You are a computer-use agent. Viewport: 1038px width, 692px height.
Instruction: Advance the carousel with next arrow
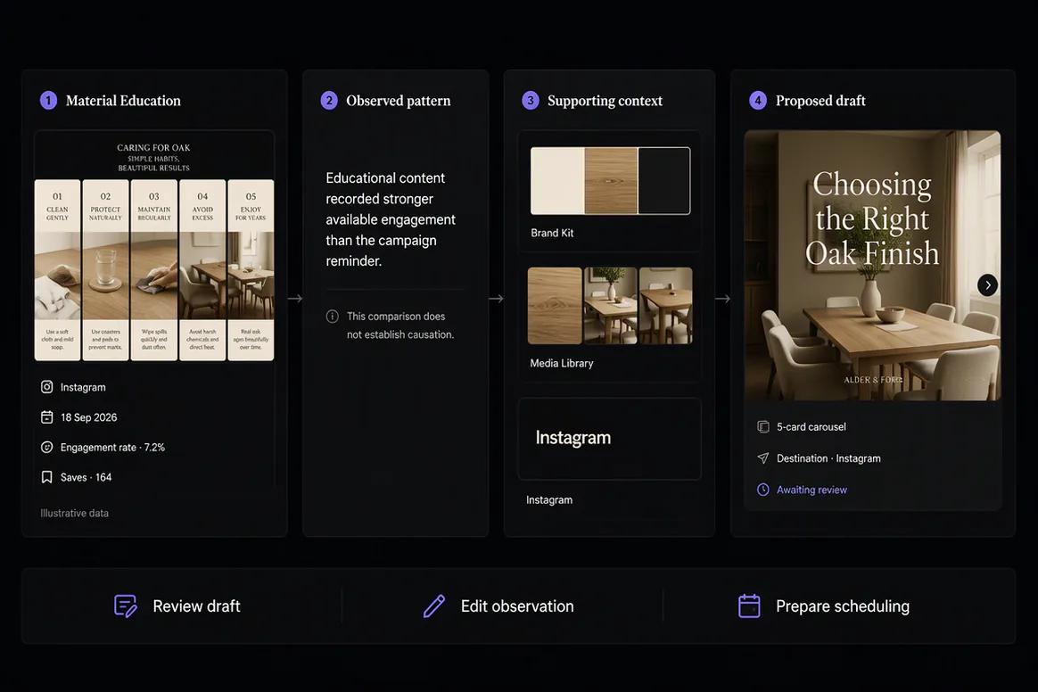(x=988, y=285)
